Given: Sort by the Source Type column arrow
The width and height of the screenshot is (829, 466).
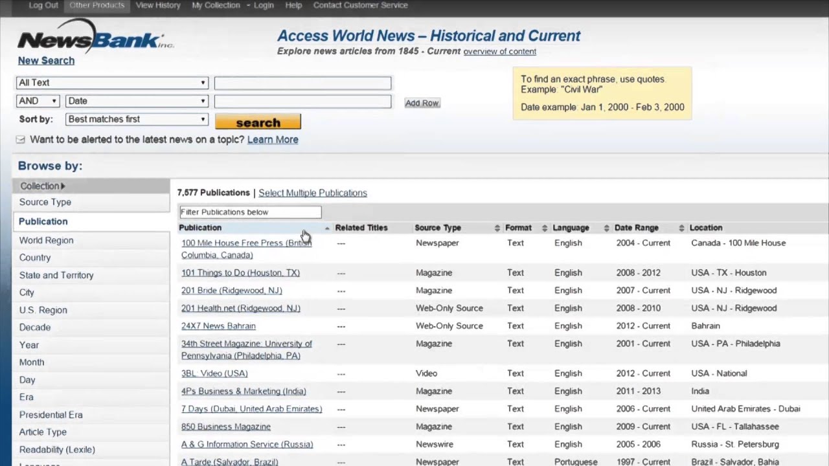Looking at the screenshot, I should point(497,228).
